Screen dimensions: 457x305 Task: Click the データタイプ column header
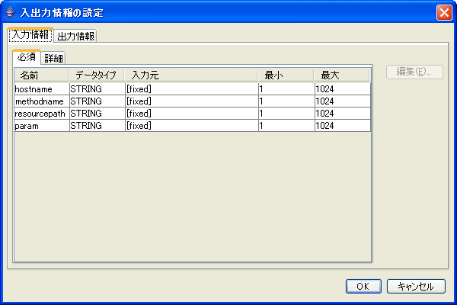click(96, 75)
